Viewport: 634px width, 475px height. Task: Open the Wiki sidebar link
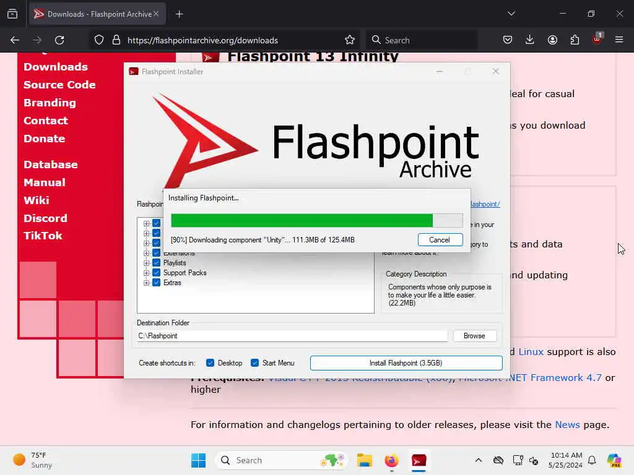tap(37, 200)
